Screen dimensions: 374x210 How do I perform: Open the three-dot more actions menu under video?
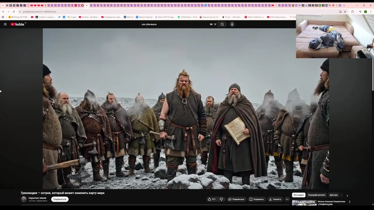pyautogui.click(x=287, y=199)
